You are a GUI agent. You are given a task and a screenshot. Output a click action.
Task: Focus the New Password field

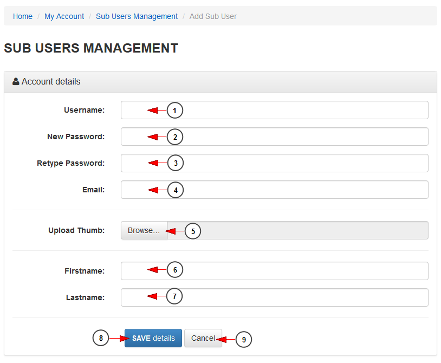[275, 137]
